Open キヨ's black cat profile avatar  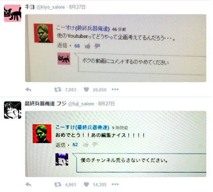pos(12,13)
